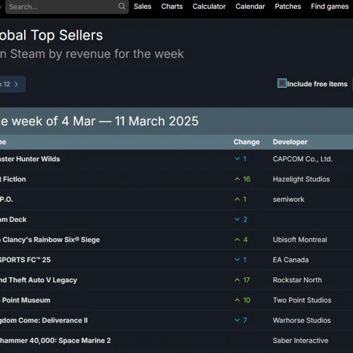Open Grand Theft Auto V Legacy link
Viewport: 353px width, 353px height.
[x=38, y=280]
